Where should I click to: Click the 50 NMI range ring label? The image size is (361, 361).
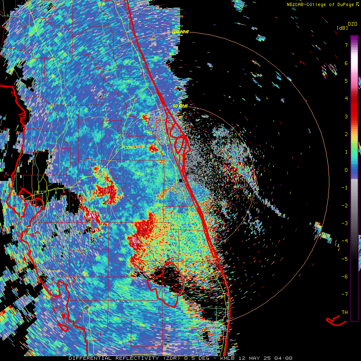(180, 106)
